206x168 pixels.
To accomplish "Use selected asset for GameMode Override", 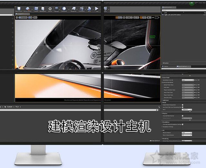I will (195, 80).
